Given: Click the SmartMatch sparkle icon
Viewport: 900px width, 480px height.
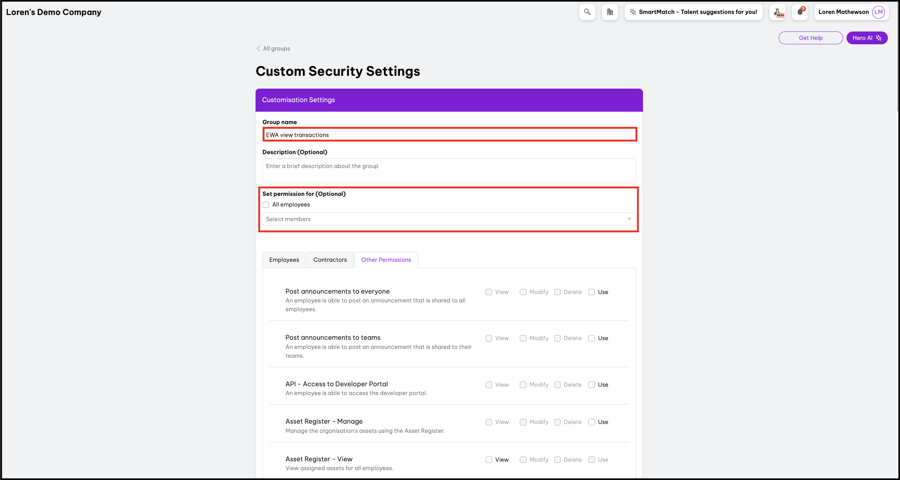Looking at the screenshot, I should pos(633,12).
